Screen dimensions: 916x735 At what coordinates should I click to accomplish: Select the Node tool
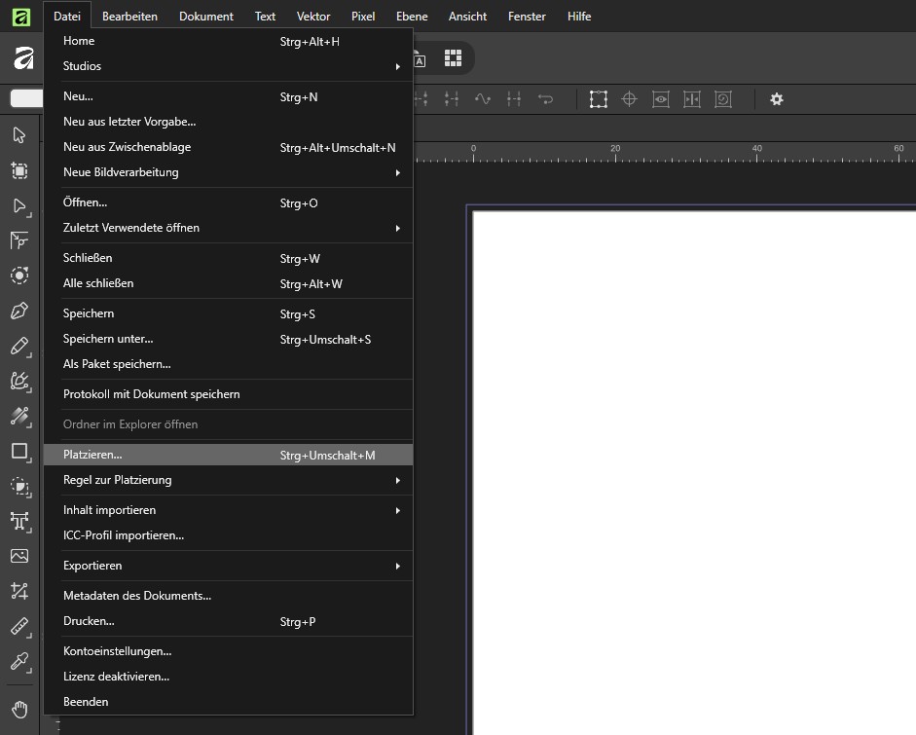(x=19, y=206)
